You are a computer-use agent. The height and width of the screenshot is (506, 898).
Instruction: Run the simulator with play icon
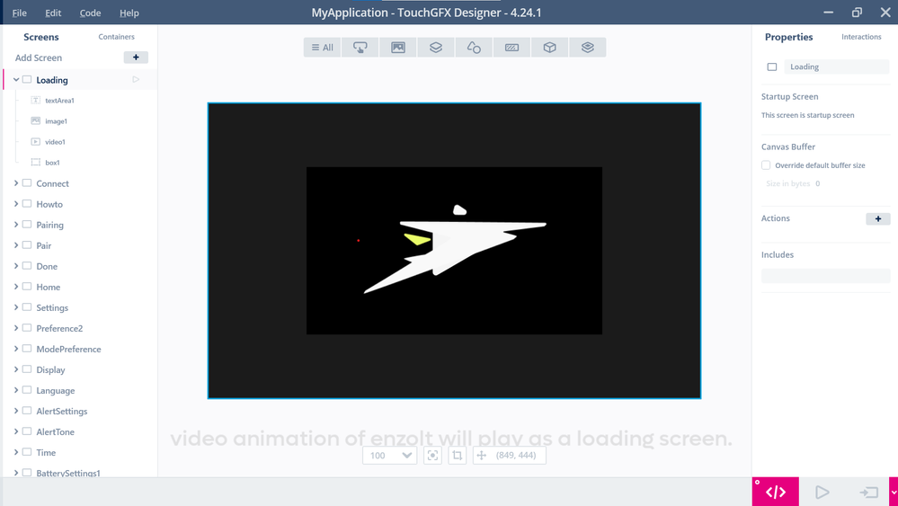(x=822, y=493)
